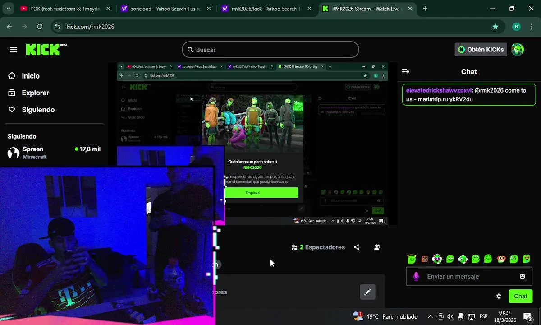Open the notification center
This screenshot has width=541, height=325.
pyautogui.click(x=528, y=316)
